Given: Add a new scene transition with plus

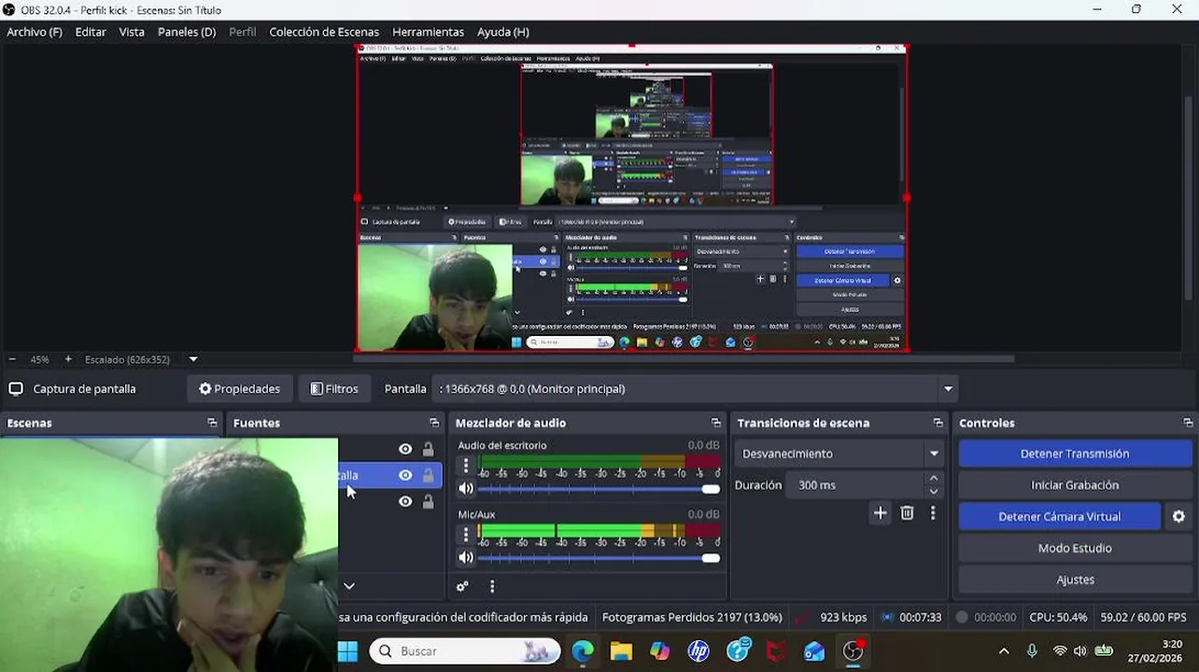Looking at the screenshot, I should tap(880, 513).
